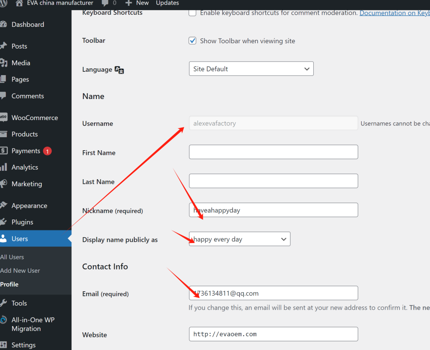
Task: Open Settings menu item
Action: click(x=24, y=345)
